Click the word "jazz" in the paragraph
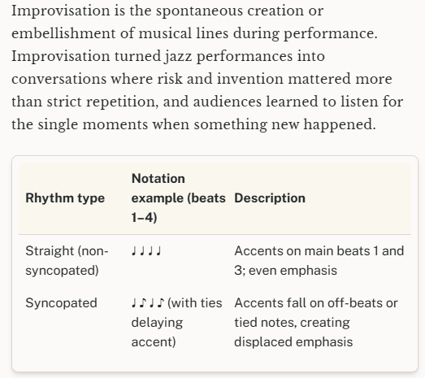The width and height of the screenshot is (425, 378). point(178,57)
